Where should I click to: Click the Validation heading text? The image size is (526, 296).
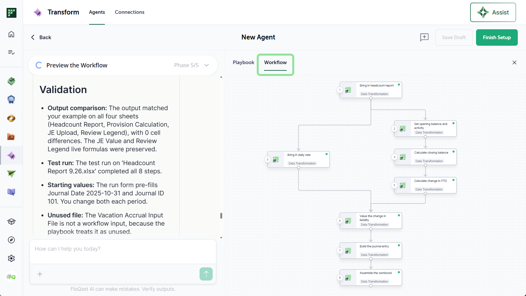[x=63, y=89]
